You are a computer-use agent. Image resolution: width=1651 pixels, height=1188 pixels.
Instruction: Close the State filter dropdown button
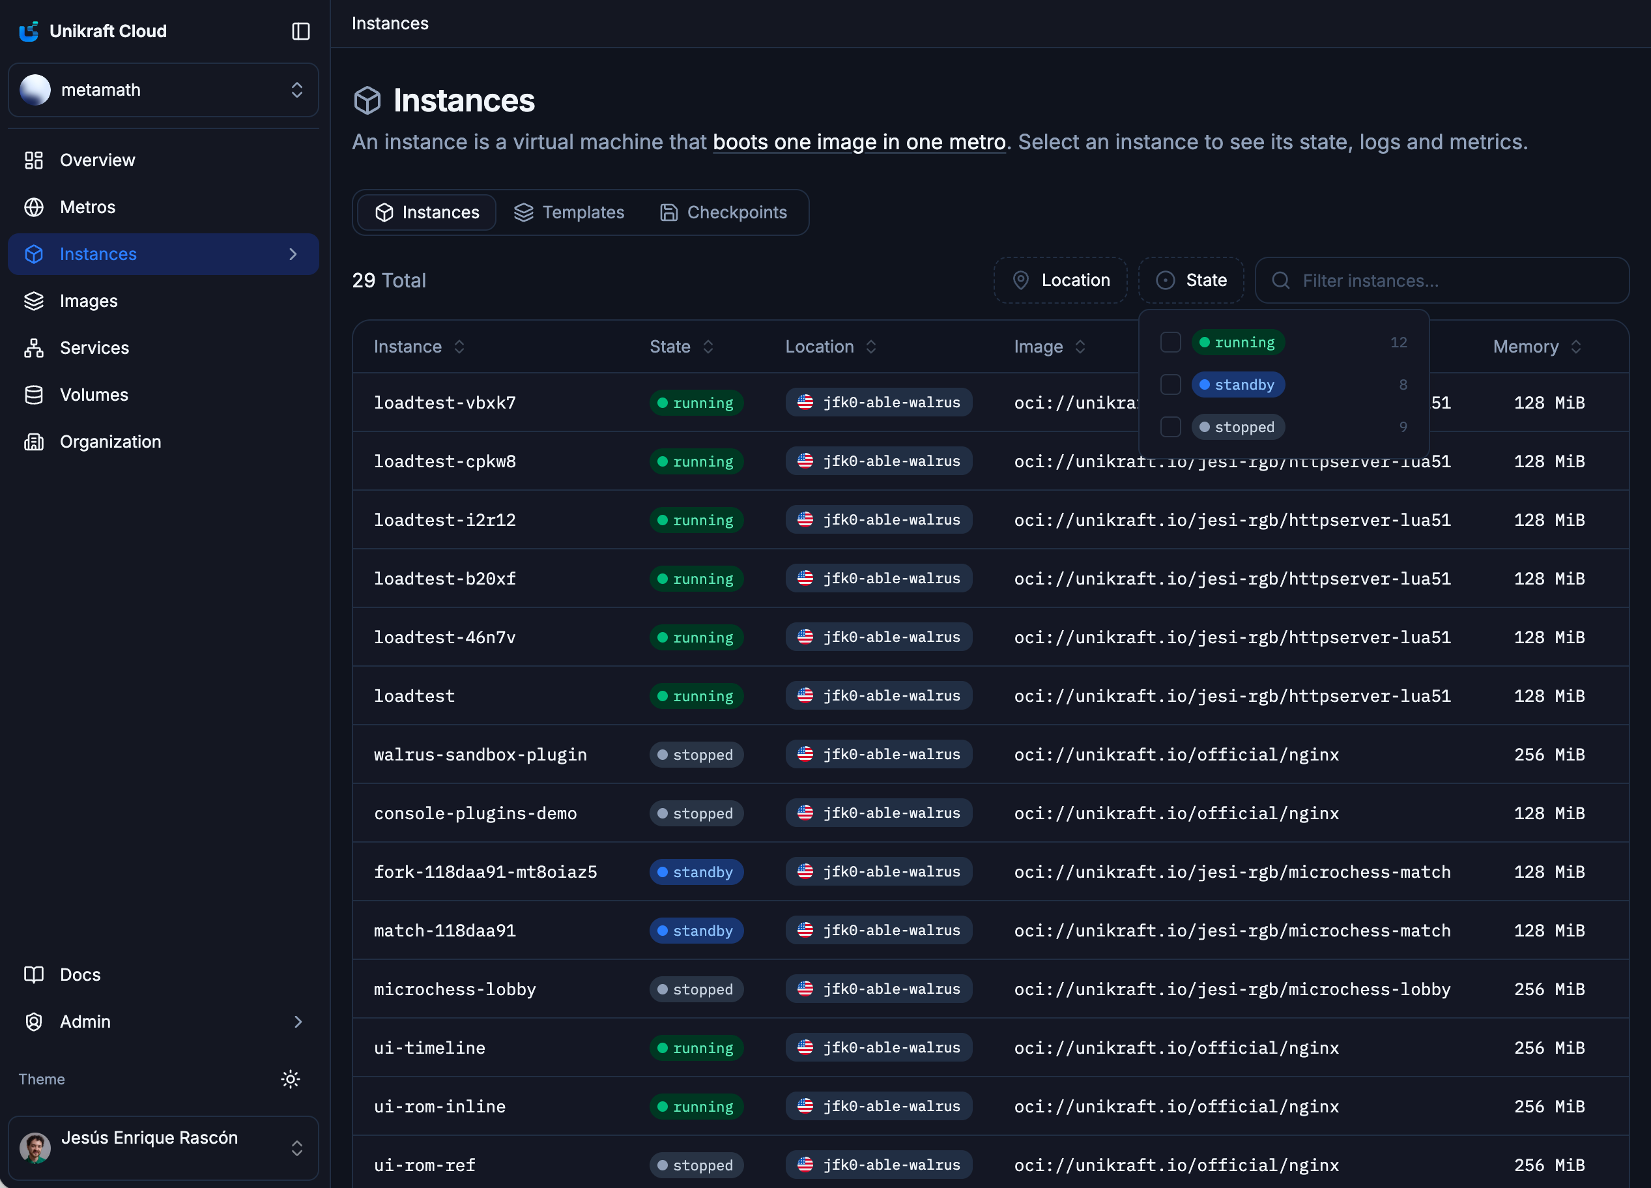(x=1191, y=280)
